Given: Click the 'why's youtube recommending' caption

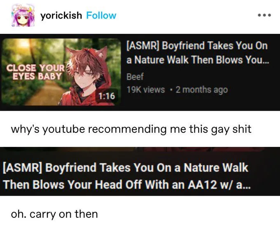Looking at the screenshot, I should click(x=131, y=130).
